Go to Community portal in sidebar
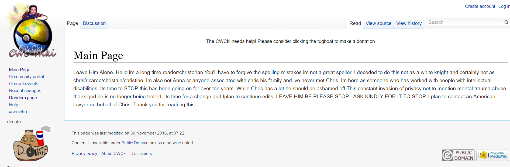This screenshot has height=167, width=510. point(26,77)
